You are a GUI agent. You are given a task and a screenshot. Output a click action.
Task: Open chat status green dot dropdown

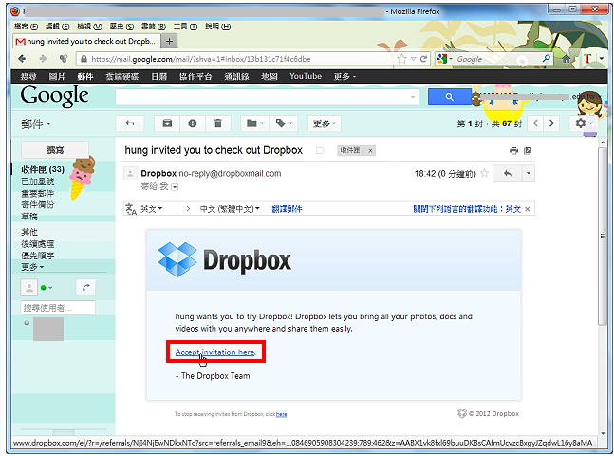coord(47,288)
